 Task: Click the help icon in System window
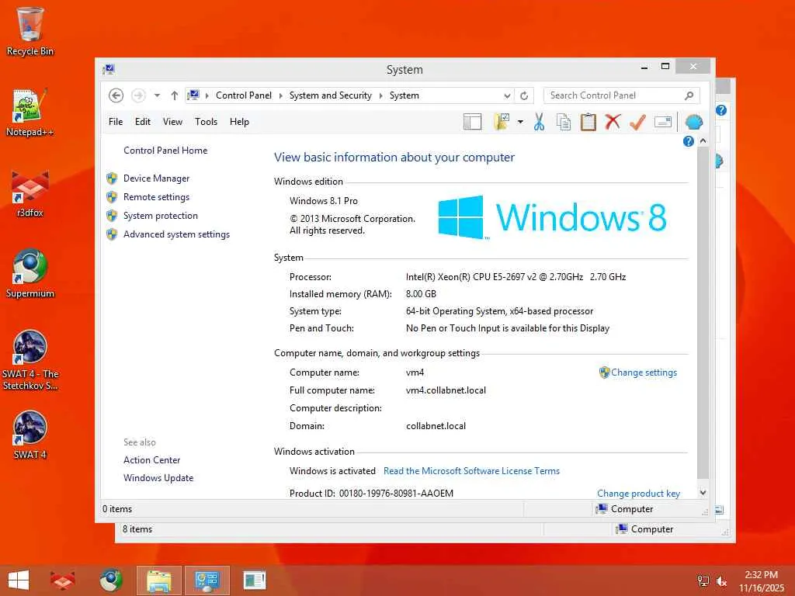tap(688, 141)
